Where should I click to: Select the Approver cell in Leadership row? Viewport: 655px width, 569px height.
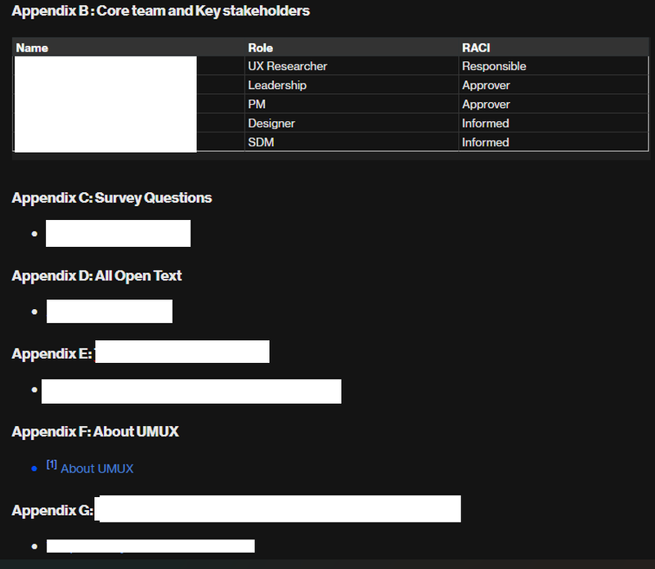pyautogui.click(x=554, y=85)
